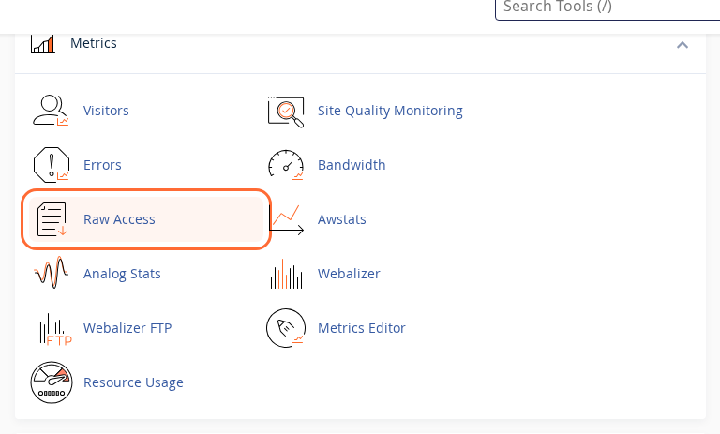
Task: Click the Analog Stats waveform icon
Action: point(51,274)
